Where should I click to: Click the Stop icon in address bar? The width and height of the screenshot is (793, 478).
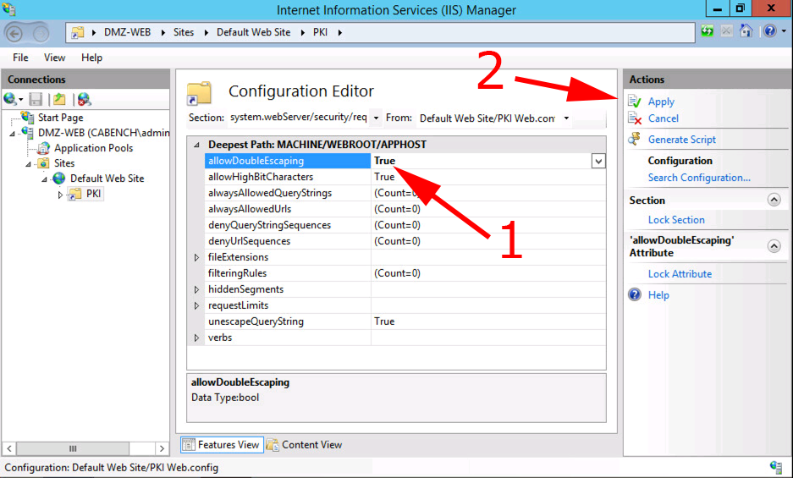726,31
